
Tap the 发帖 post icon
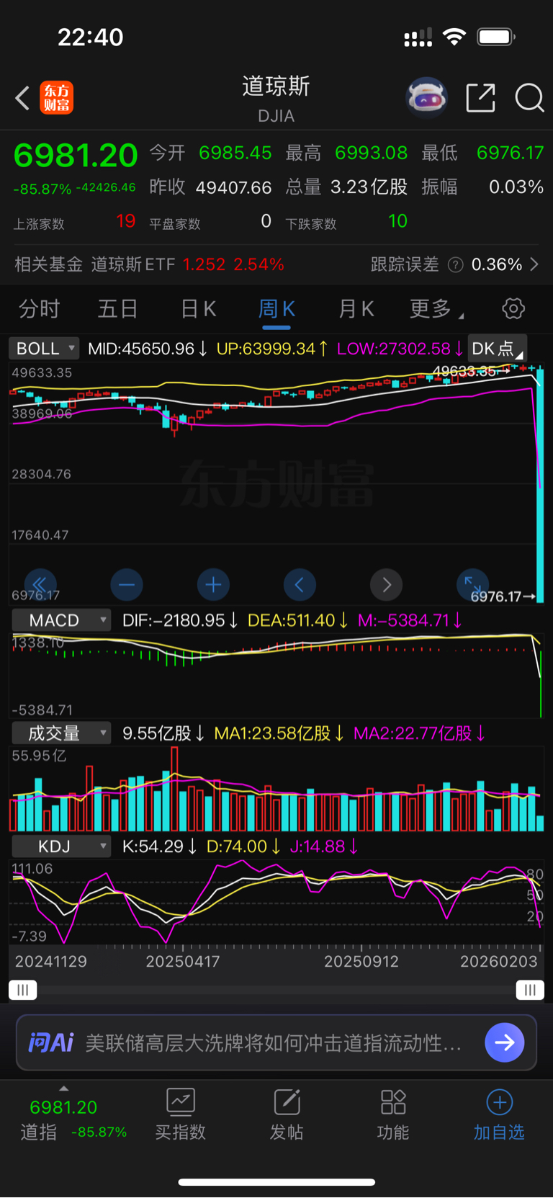287,1101
